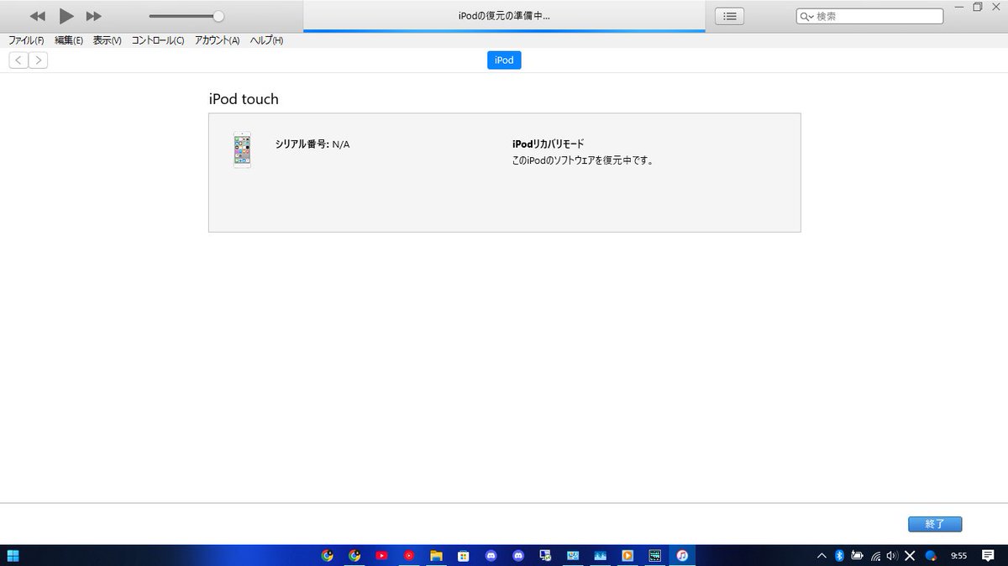Click the volume slider knob
Image resolution: width=1008 pixels, height=566 pixels.
click(218, 16)
